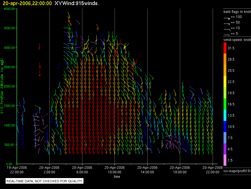This screenshot has width=251, height=189.
Task: Select the 5-knot barb legend symbol
Action: tap(227, 34)
